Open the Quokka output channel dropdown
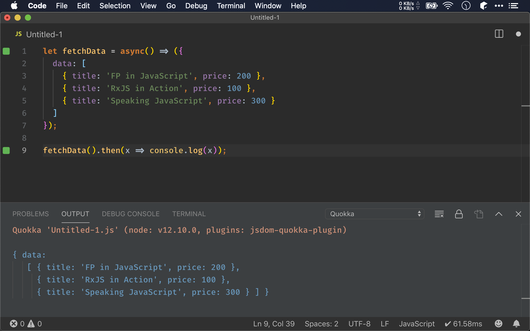The height and width of the screenshot is (331, 530). (374, 214)
